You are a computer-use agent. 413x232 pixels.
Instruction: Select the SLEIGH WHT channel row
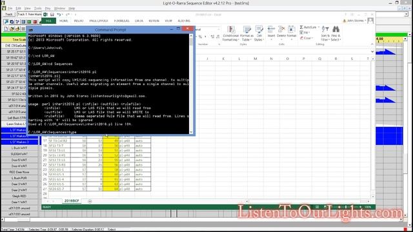tap(20, 154)
